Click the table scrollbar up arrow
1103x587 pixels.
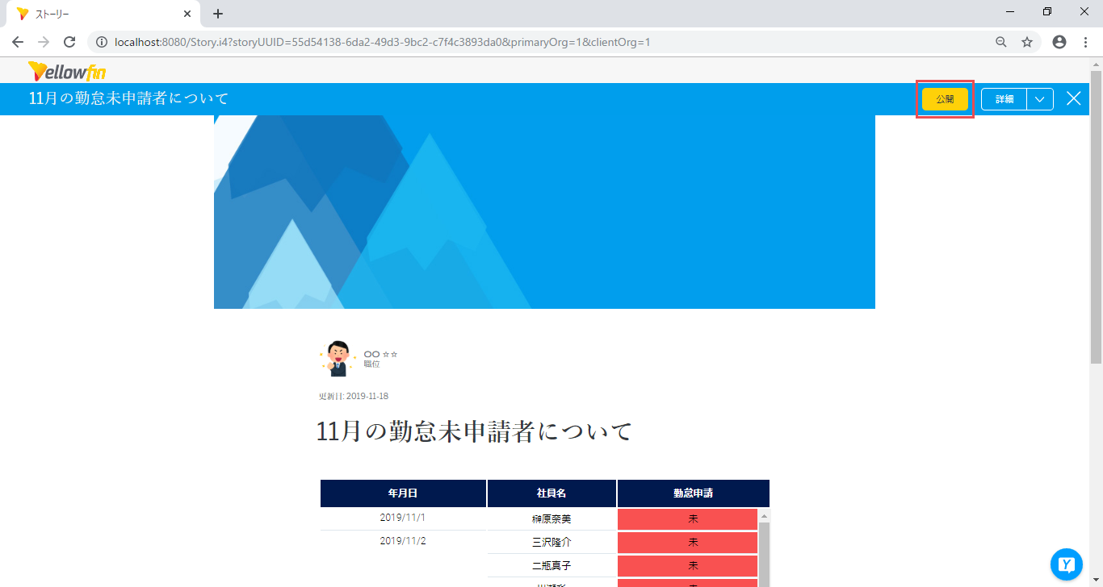pos(764,515)
